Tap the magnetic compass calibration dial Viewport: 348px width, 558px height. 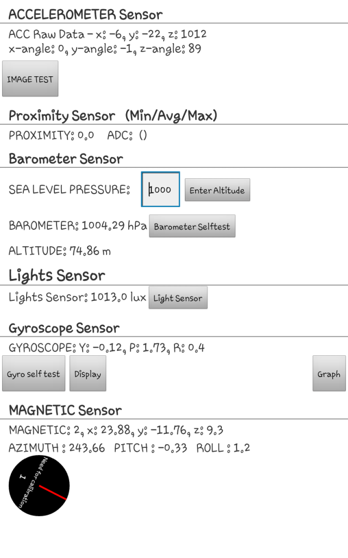(x=39, y=486)
